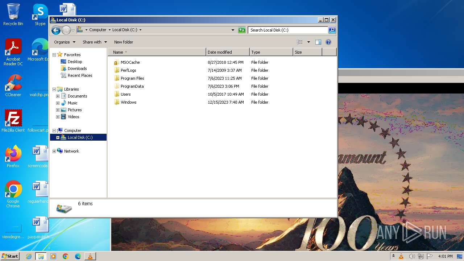
Task: Click the volume speaker tray icon
Action: [412, 256]
